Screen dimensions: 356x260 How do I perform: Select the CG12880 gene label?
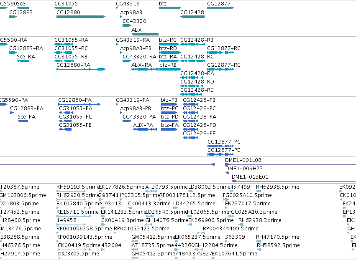[x=68, y=12]
